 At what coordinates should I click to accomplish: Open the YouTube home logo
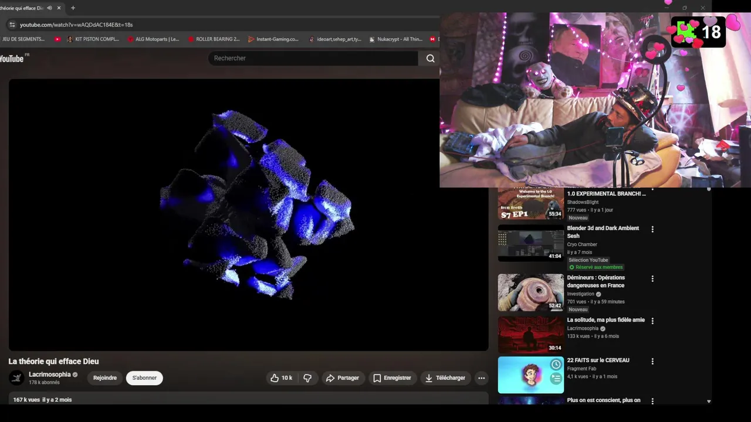pyautogui.click(x=13, y=58)
